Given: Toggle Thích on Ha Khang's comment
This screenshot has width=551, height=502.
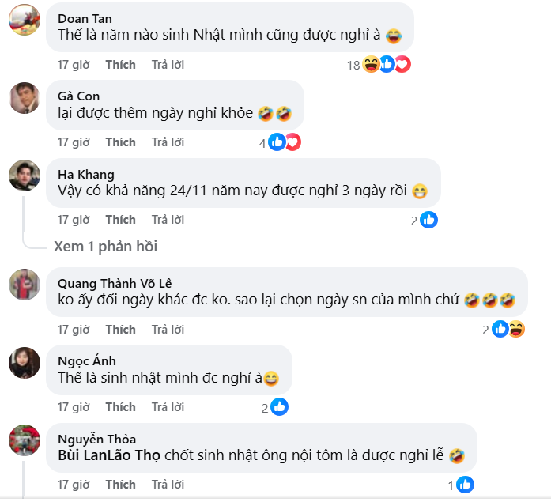Looking at the screenshot, I should 120,220.
